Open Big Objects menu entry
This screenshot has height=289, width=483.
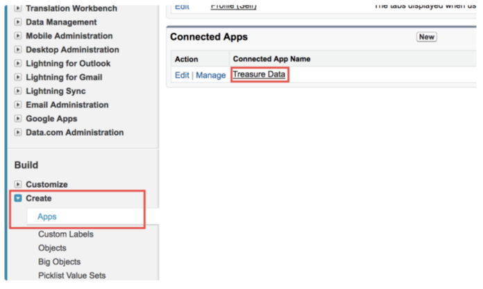[x=59, y=262]
